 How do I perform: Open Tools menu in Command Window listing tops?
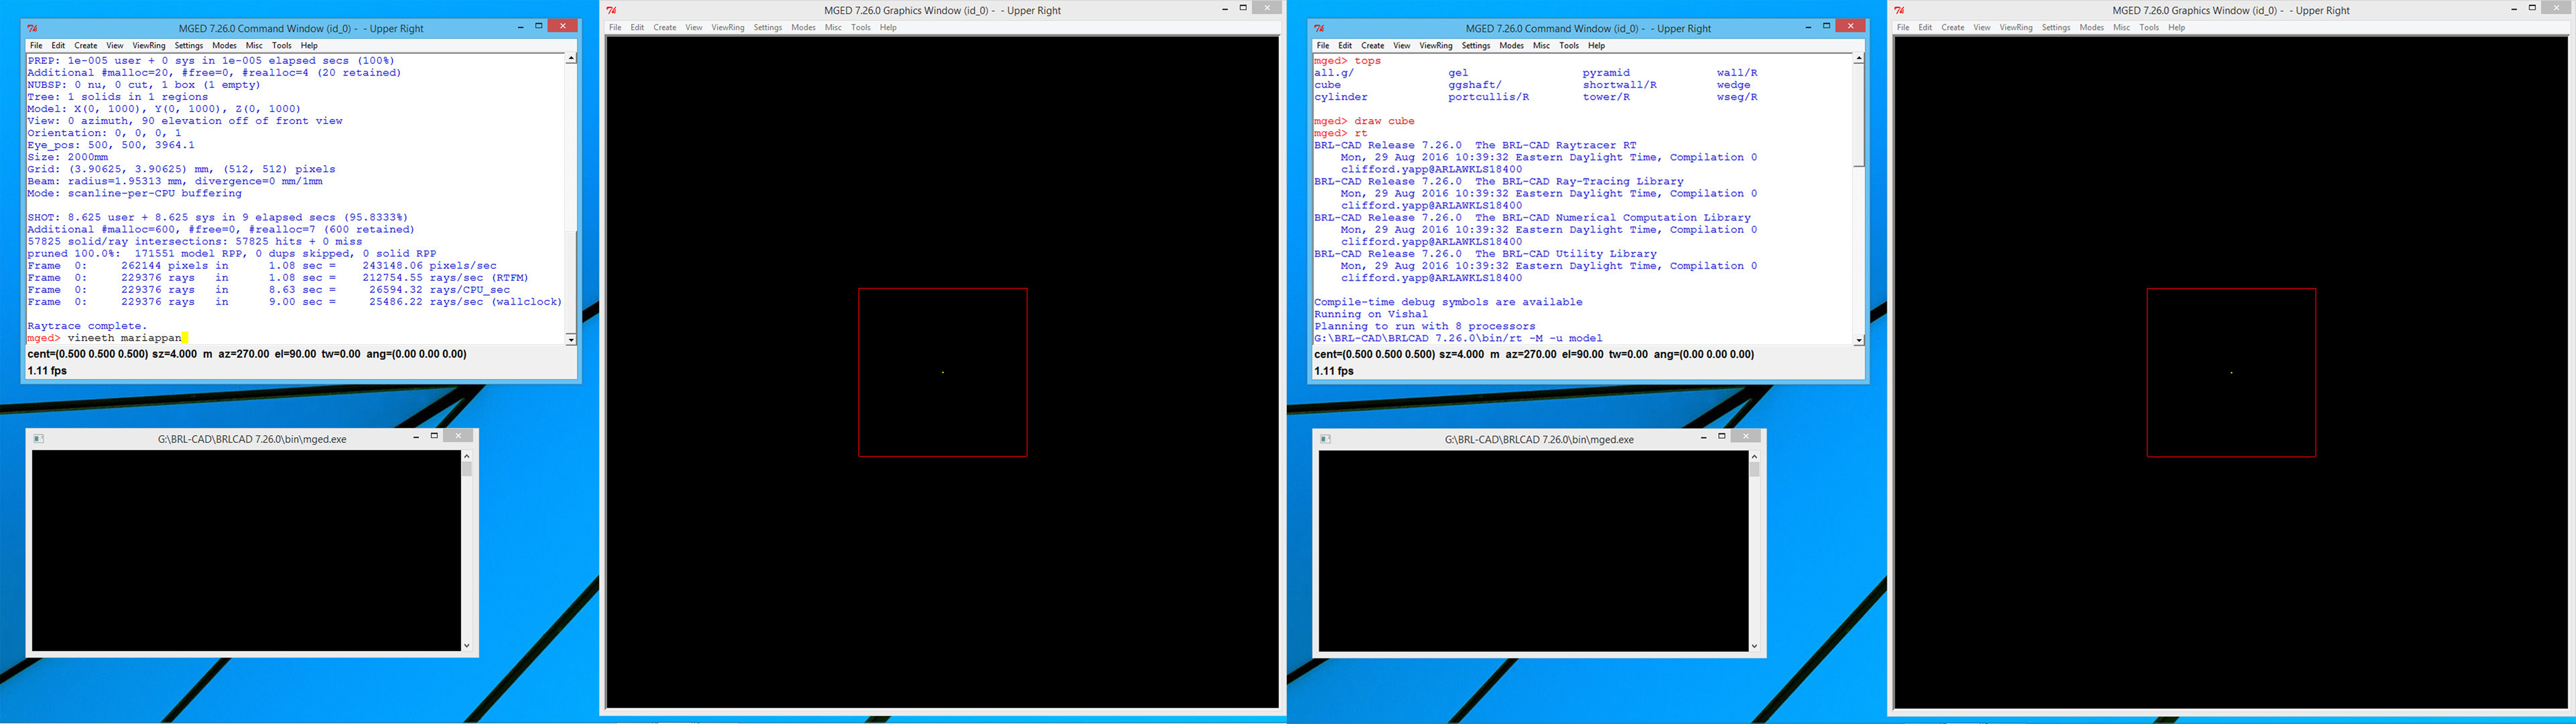(1569, 45)
